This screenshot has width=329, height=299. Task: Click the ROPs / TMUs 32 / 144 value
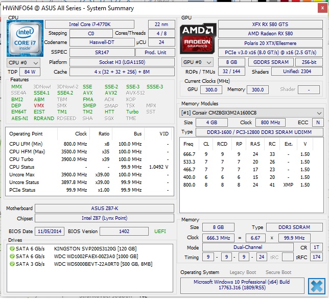[231, 72]
